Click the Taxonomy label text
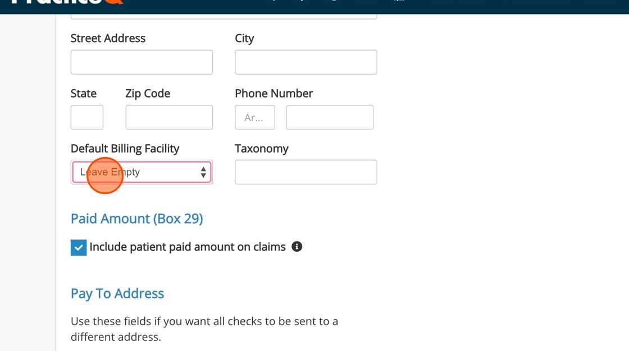Image resolution: width=629 pixels, height=351 pixels. 261,149
